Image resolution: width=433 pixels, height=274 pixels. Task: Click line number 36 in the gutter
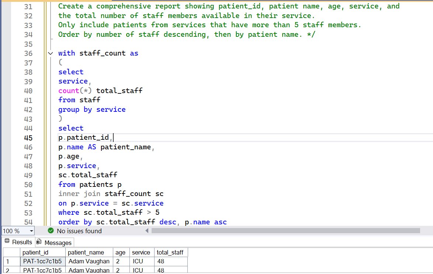click(x=28, y=53)
